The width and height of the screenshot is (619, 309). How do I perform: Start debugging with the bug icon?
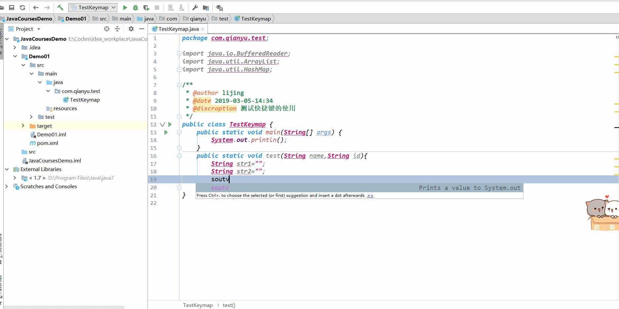tap(135, 7)
